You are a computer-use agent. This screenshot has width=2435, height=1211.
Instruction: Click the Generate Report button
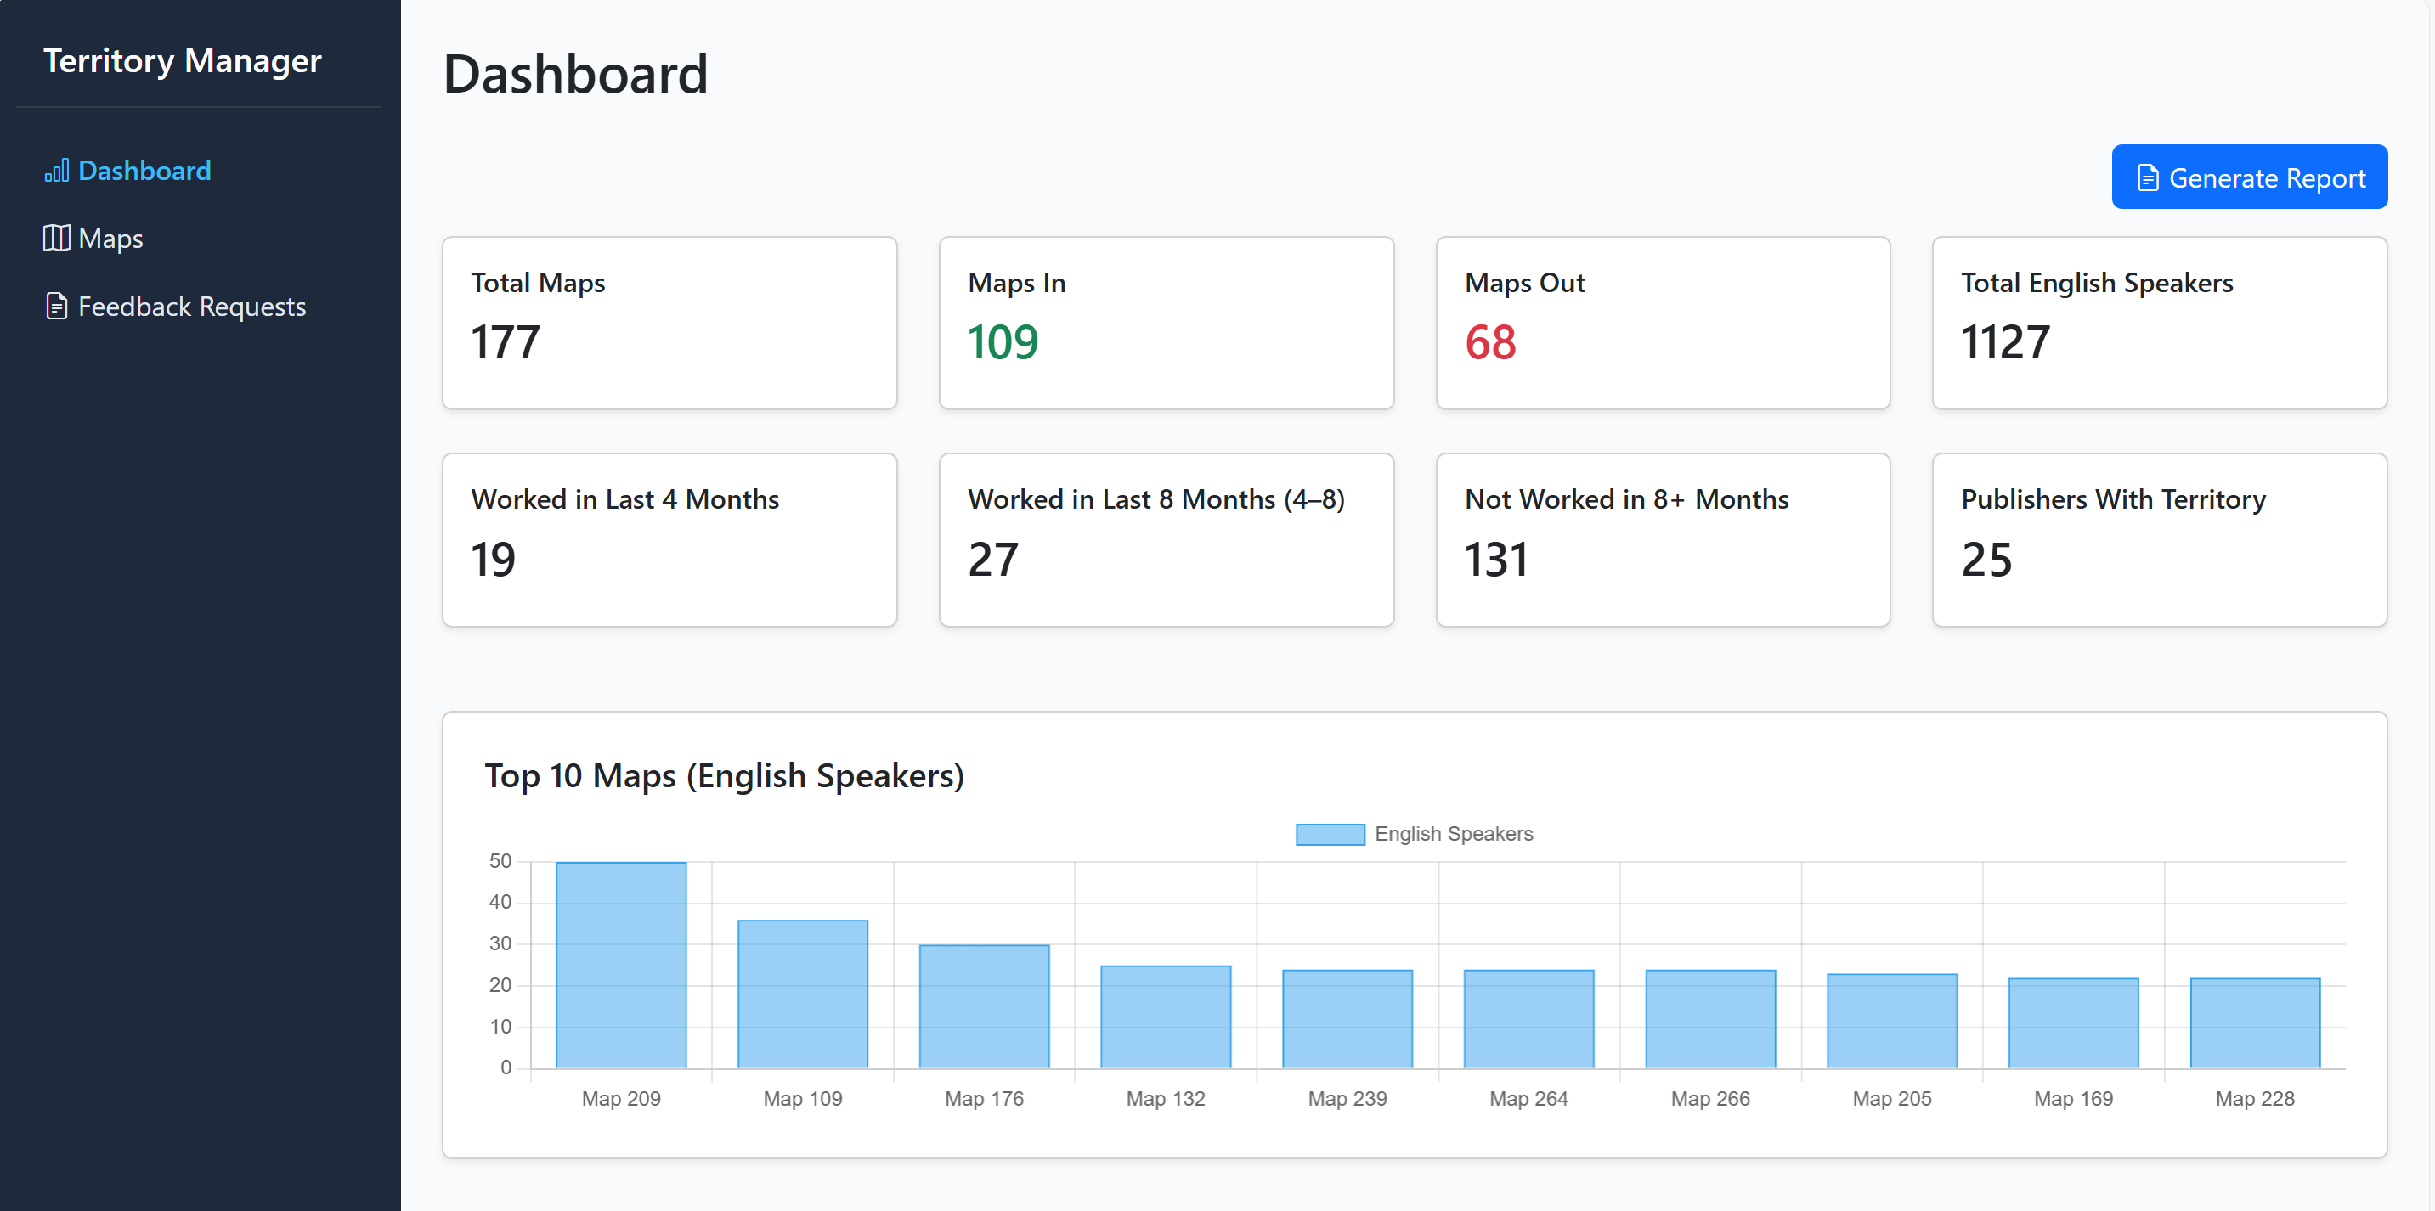(2249, 177)
